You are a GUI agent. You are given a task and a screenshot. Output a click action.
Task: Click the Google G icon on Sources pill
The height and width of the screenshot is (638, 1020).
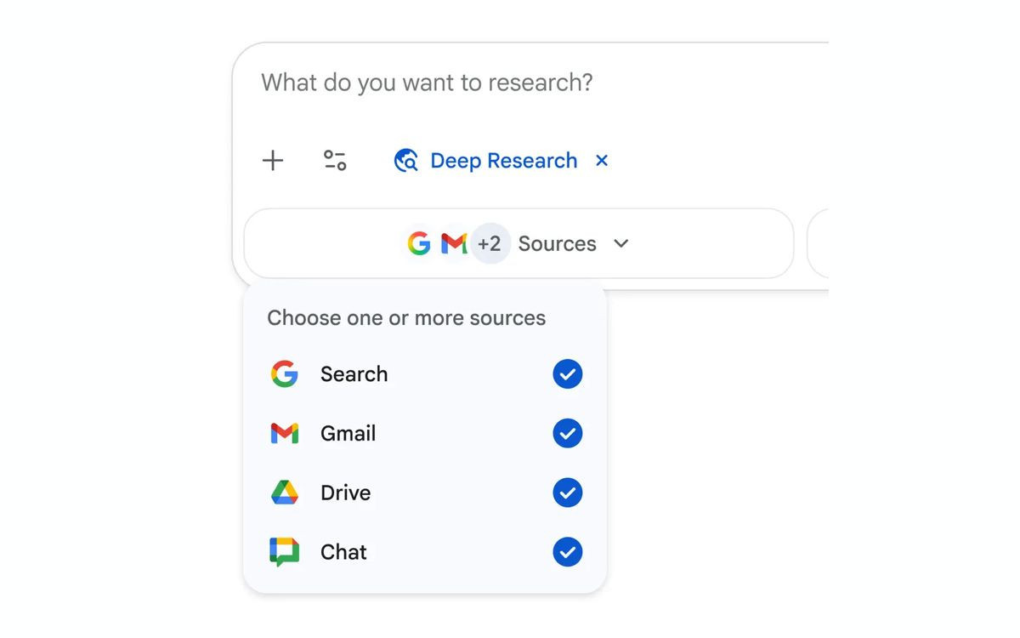pos(419,243)
